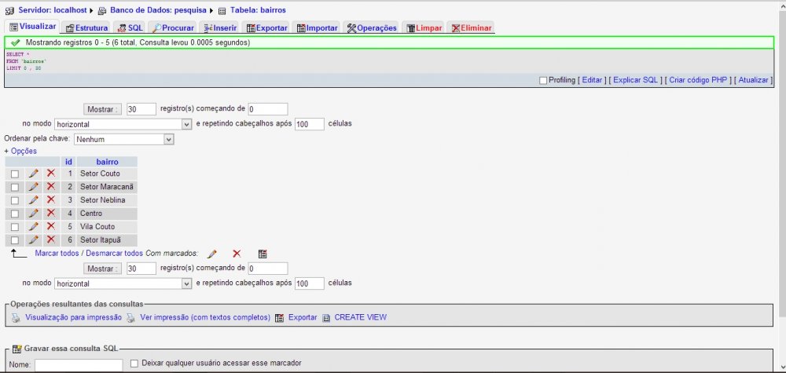Expand the top no modo horizontal dropdown
This screenshot has width=786, height=373.
coord(123,124)
